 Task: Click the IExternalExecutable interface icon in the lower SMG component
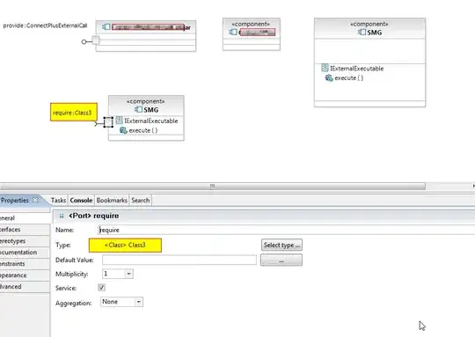120,121
